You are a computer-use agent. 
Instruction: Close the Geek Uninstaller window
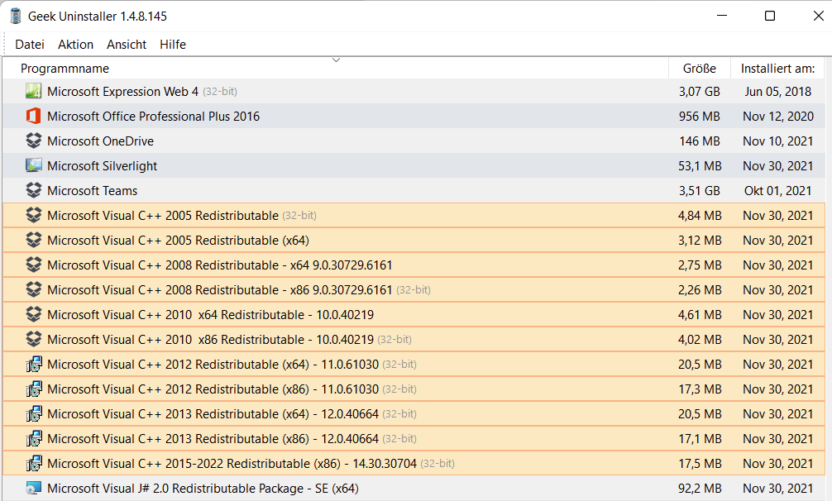coord(819,16)
